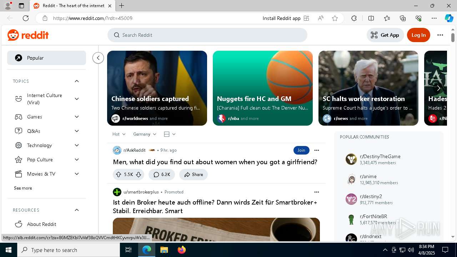Click the Search Reddit field
Viewport: 457px width, 257px height.
click(x=207, y=35)
